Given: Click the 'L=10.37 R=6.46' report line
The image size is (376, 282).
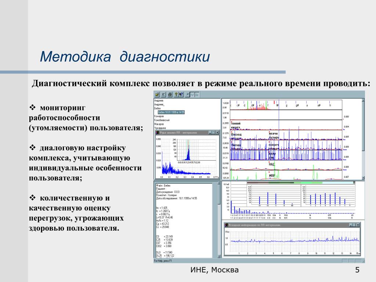Looking at the screenshot, I should 164,217.
